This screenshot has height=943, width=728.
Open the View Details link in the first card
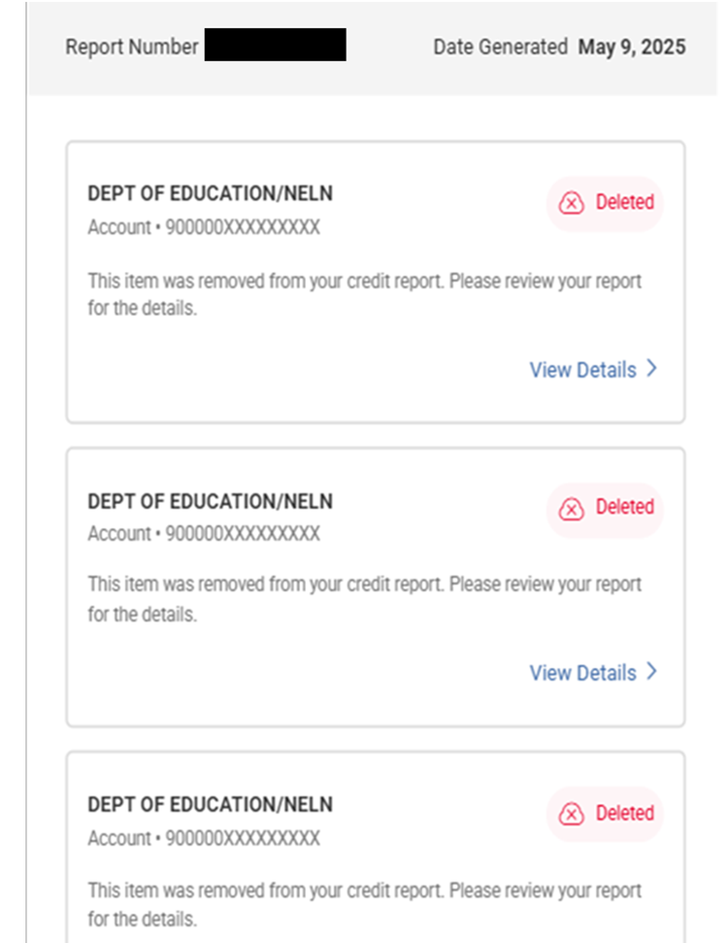click(x=582, y=370)
